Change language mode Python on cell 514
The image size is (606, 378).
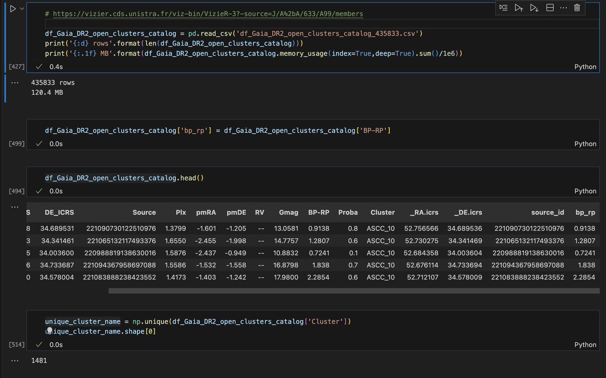(585, 345)
